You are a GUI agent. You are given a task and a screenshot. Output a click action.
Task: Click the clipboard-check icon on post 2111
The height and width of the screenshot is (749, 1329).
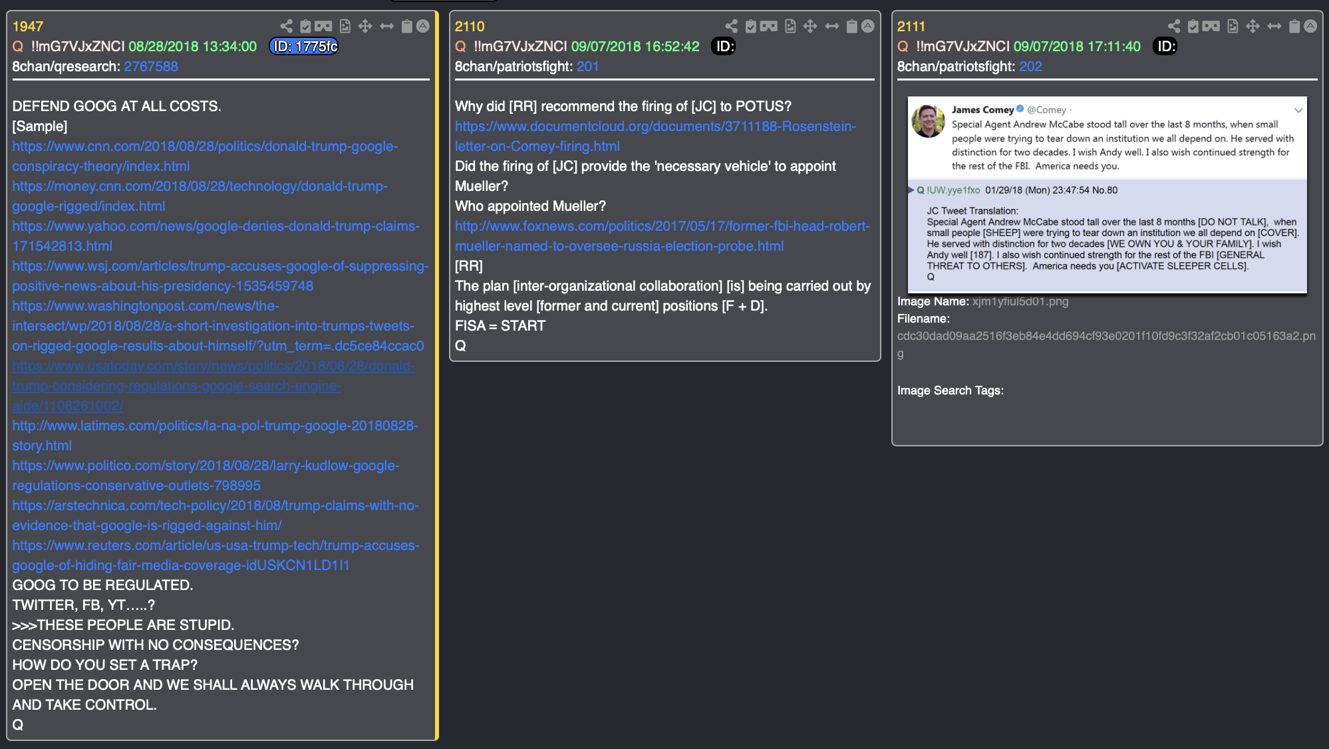(x=1193, y=26)
